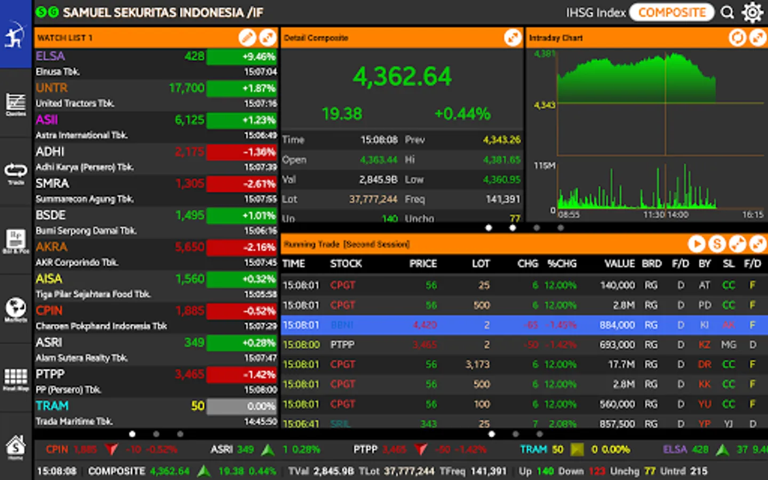The width and height of the screenshot is (768, 480).
Task: Select the first page dot under Detail Composite
Action: [489, 228]
